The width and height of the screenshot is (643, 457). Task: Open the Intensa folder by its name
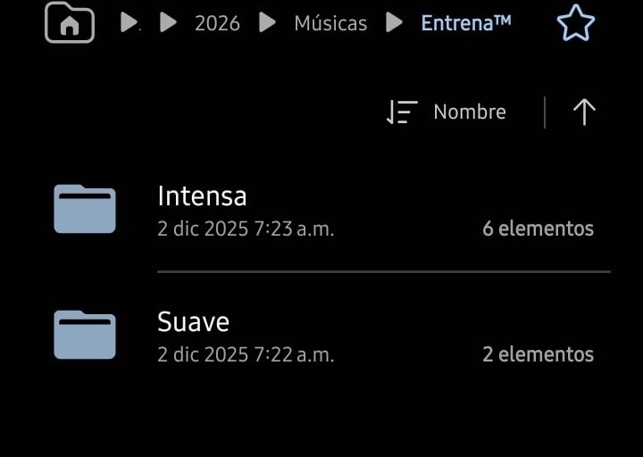click(202, 195)
